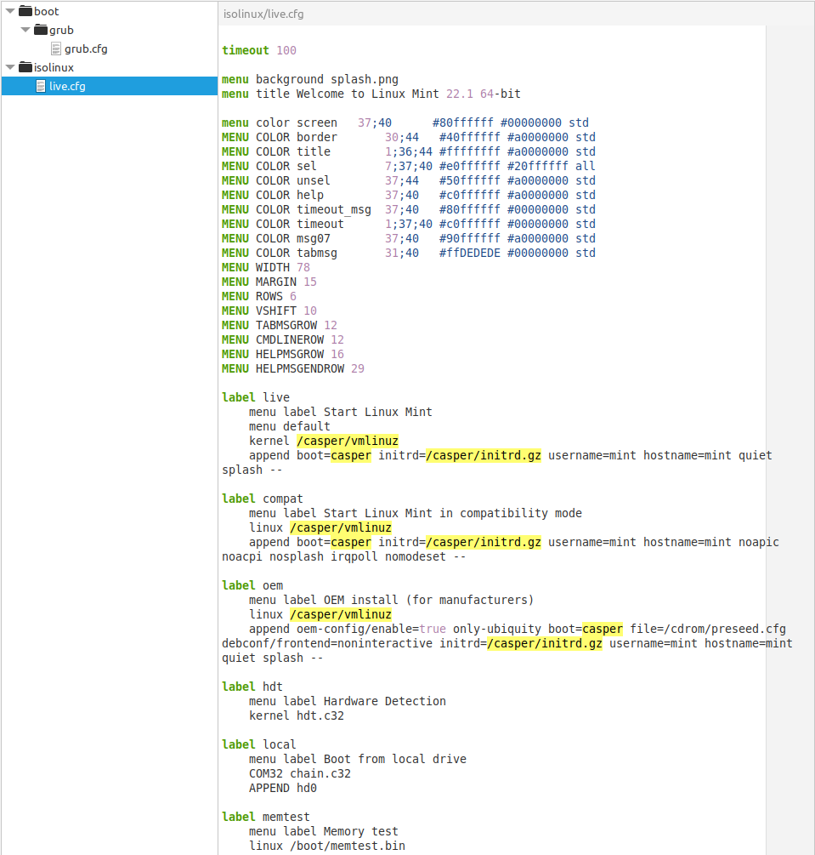Click the 'Start Linux Mint in compatibility mode' line
This screenshot has height=855, width=815.
pos(415,513)
